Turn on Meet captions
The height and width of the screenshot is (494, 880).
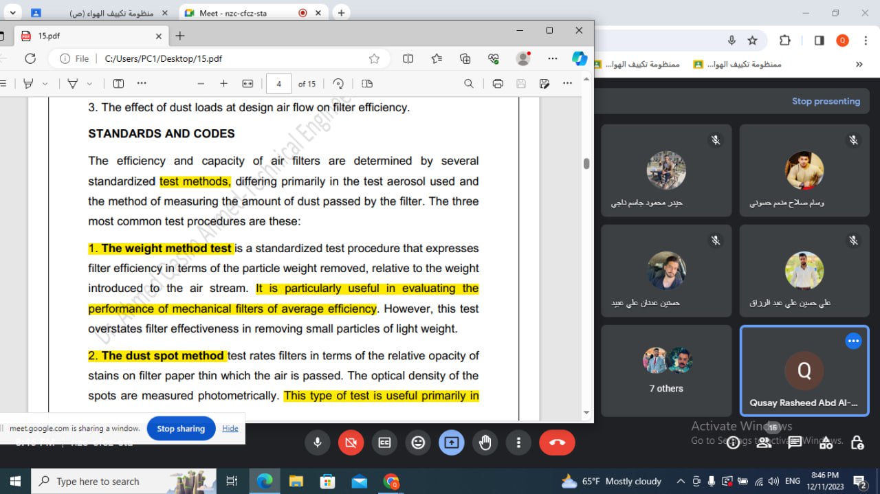[x=384, y=443]
